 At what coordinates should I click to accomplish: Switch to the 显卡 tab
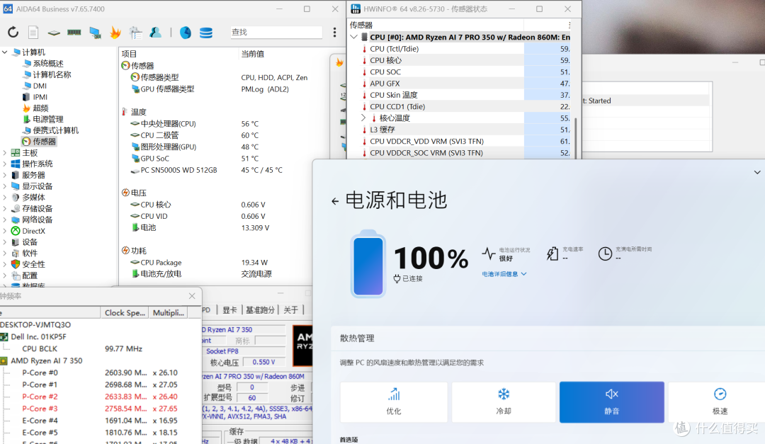tap(229, 310)
